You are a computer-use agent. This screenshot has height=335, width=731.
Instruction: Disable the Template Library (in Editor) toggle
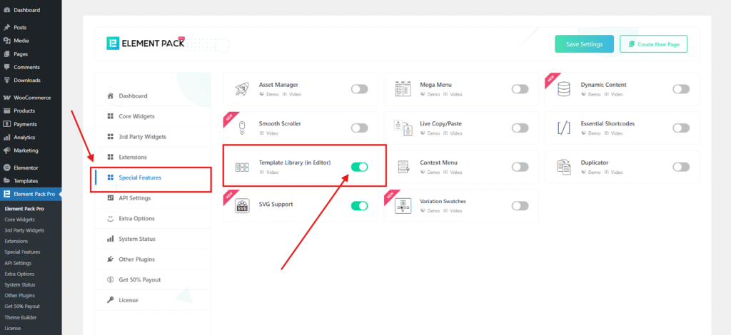360,167
